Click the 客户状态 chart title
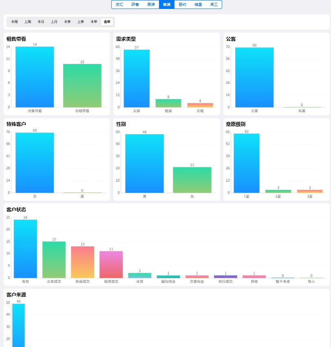This screenshot has width=331, height=347. click(x=16, y=210)
